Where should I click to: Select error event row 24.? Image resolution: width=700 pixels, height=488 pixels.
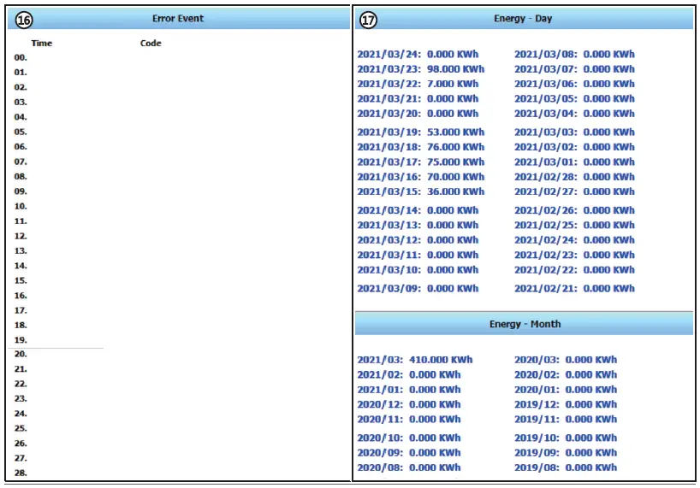21,414
